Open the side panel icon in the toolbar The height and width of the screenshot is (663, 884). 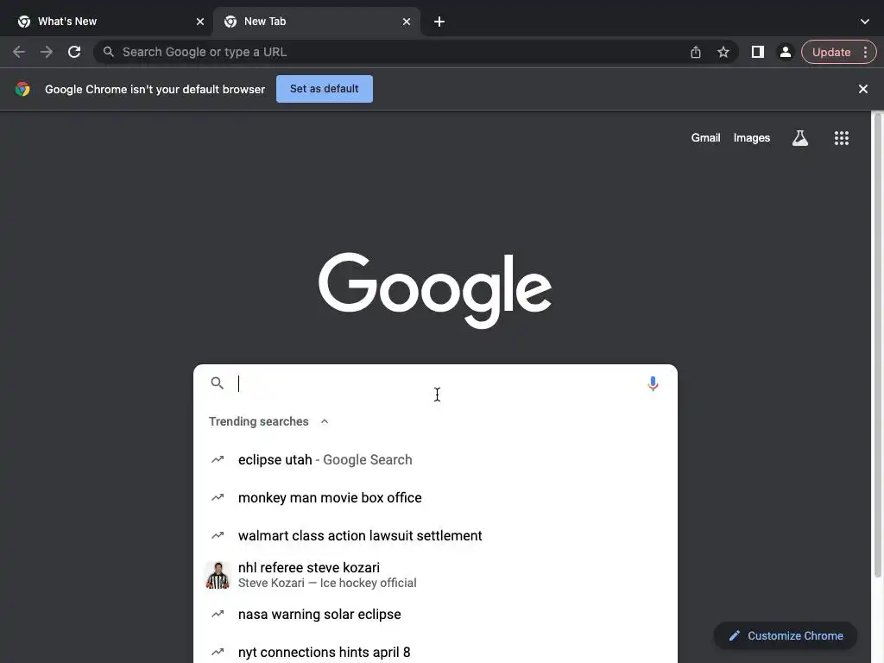click(x=758, y=52)
